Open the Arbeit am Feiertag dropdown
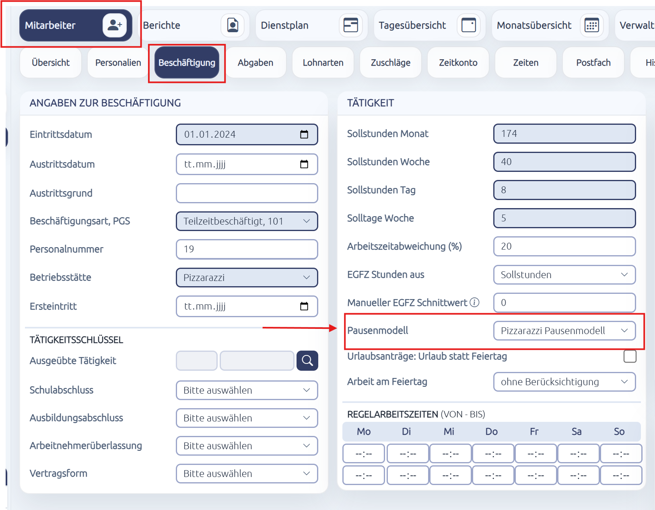The image size is (655, 510). click(564, 382)
